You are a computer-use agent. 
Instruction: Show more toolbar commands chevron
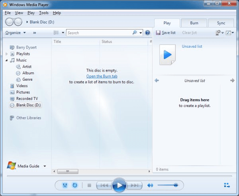point(35,33)
